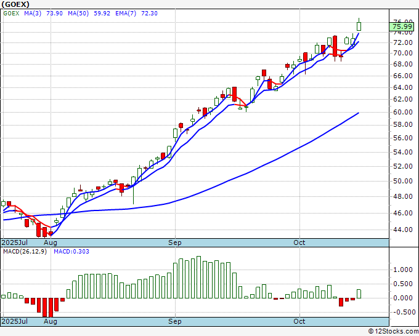Click the Oct label on MACD axis
Screen dimensions: 419x336
[299, 321]
